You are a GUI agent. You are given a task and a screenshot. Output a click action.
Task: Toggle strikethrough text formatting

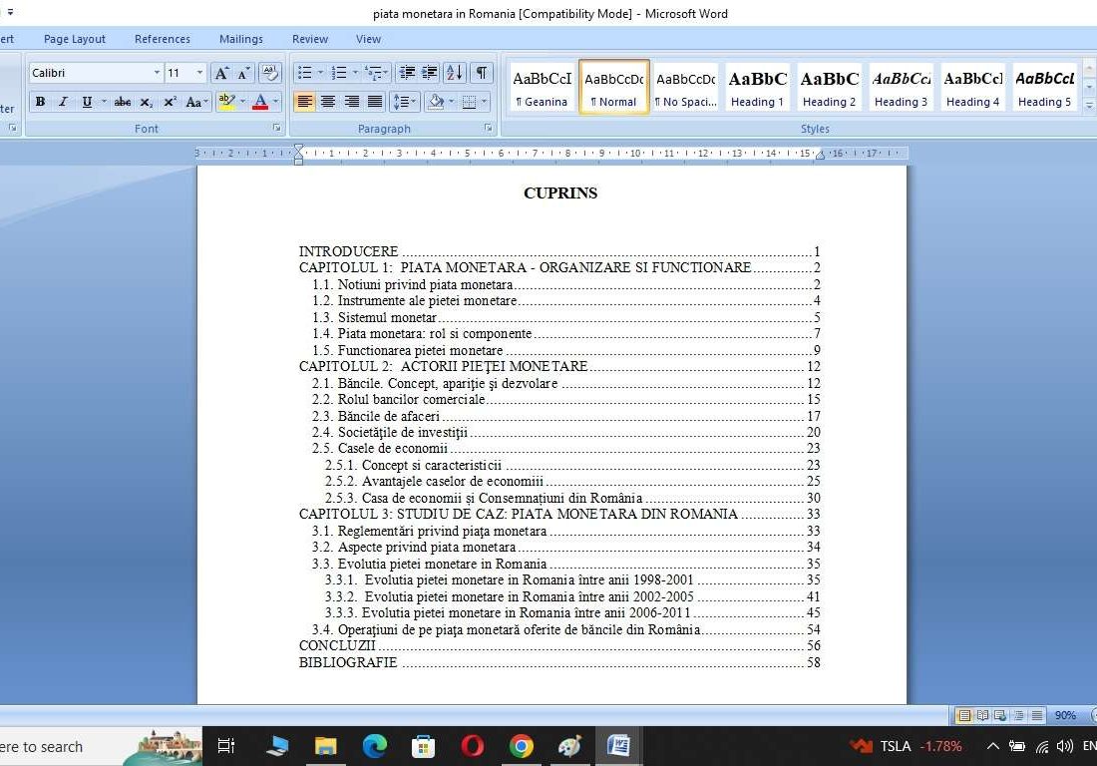(x=122, y=102)
